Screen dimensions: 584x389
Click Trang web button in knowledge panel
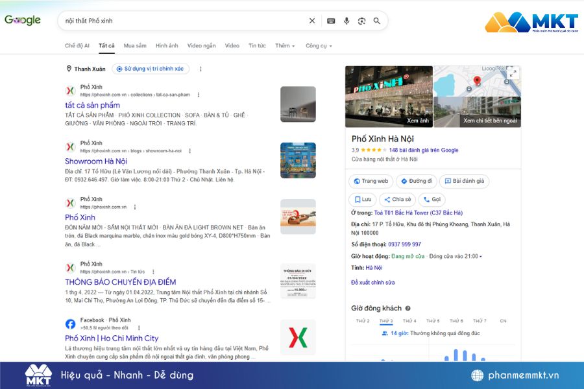point(371,182)
